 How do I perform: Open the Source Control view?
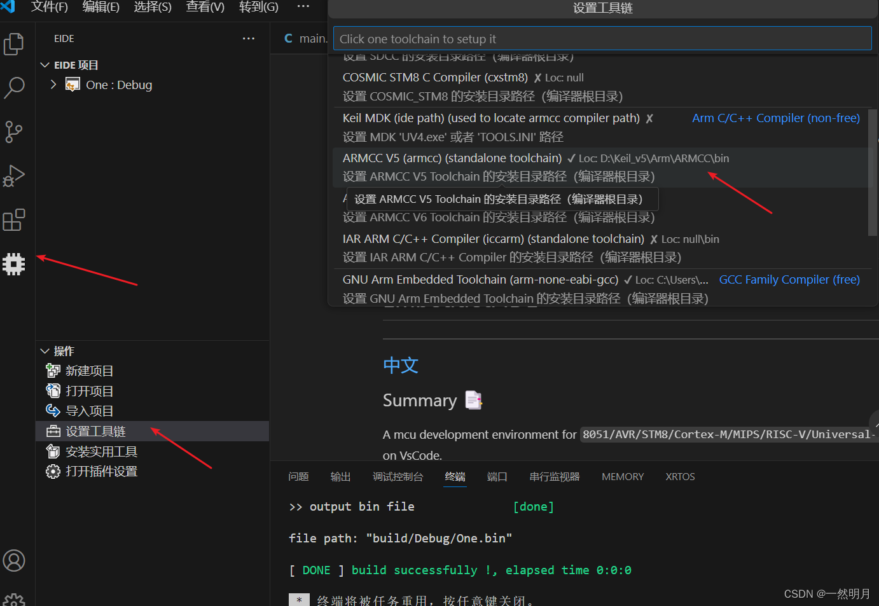pyautogui.click(x=14, y=132)
